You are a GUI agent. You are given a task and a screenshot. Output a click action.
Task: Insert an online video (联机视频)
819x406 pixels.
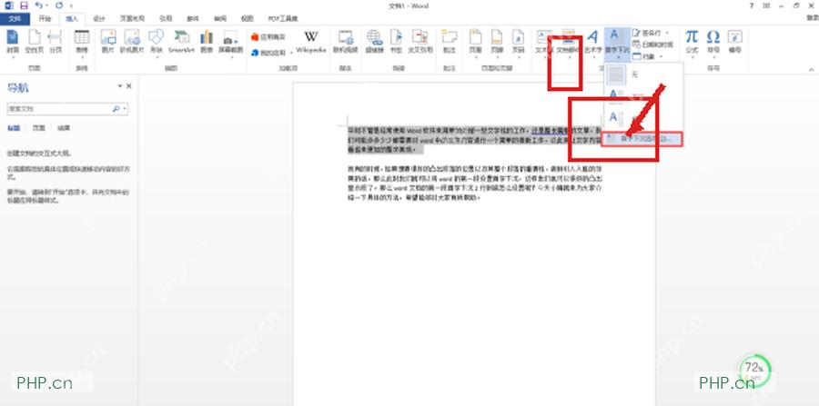(345, 42)
